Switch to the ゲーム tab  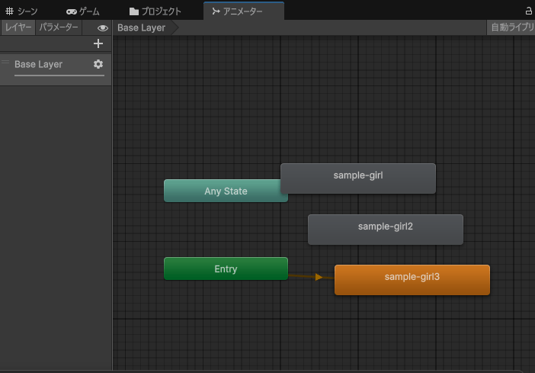coord(83,11)
